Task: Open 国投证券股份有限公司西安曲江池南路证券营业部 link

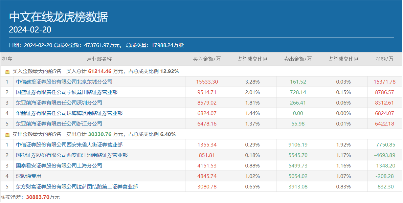Action: tap(72, 155)
